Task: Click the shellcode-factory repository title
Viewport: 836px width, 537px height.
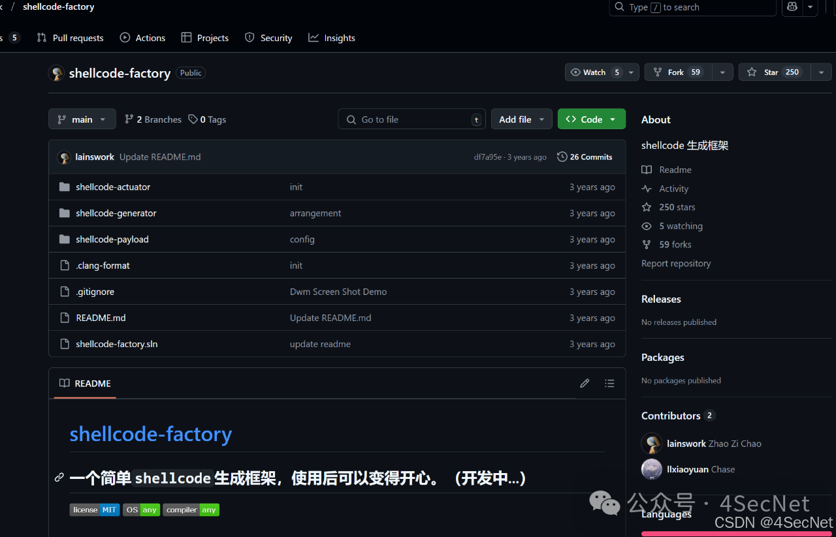Action: 120,73
